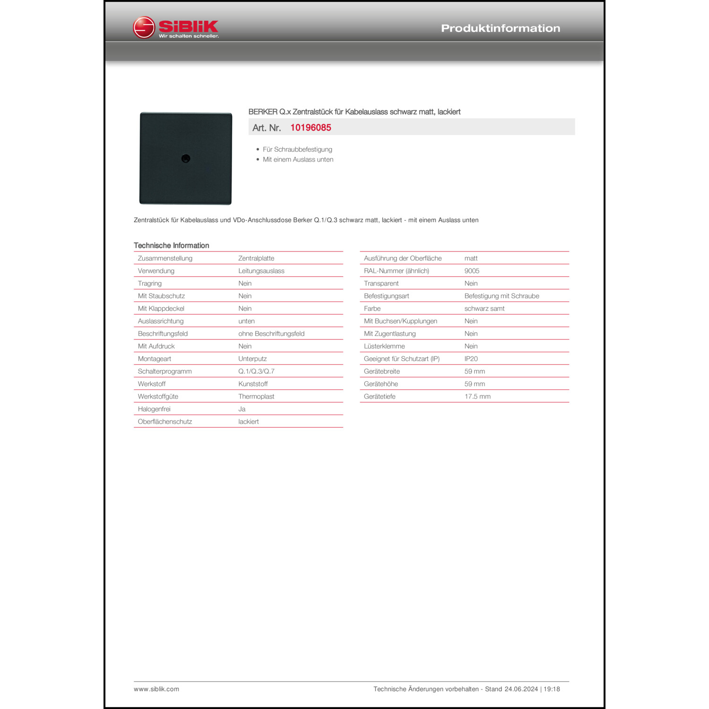This screenshot has height=709, width=709.
Task: Click the Siblik red circle logo
Action: coord(144,27)
